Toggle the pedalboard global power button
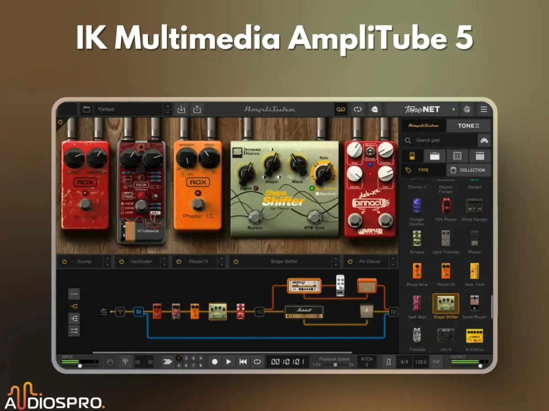 pos(60,122)
